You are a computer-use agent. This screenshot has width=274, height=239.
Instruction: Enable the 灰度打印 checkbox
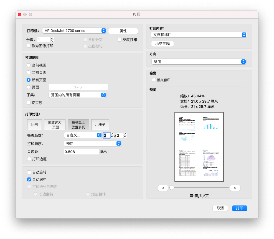pyautogui.click(x=120, y=40)
